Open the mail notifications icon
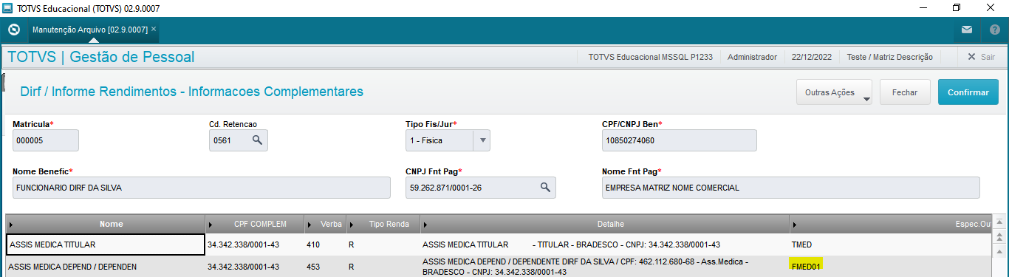 point(966,30)
